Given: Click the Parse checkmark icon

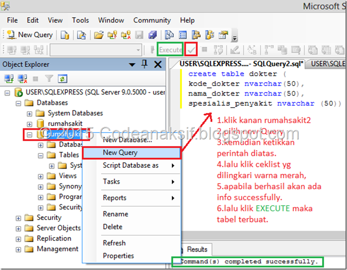Looking at the screenshot, I should coord(191,50).
